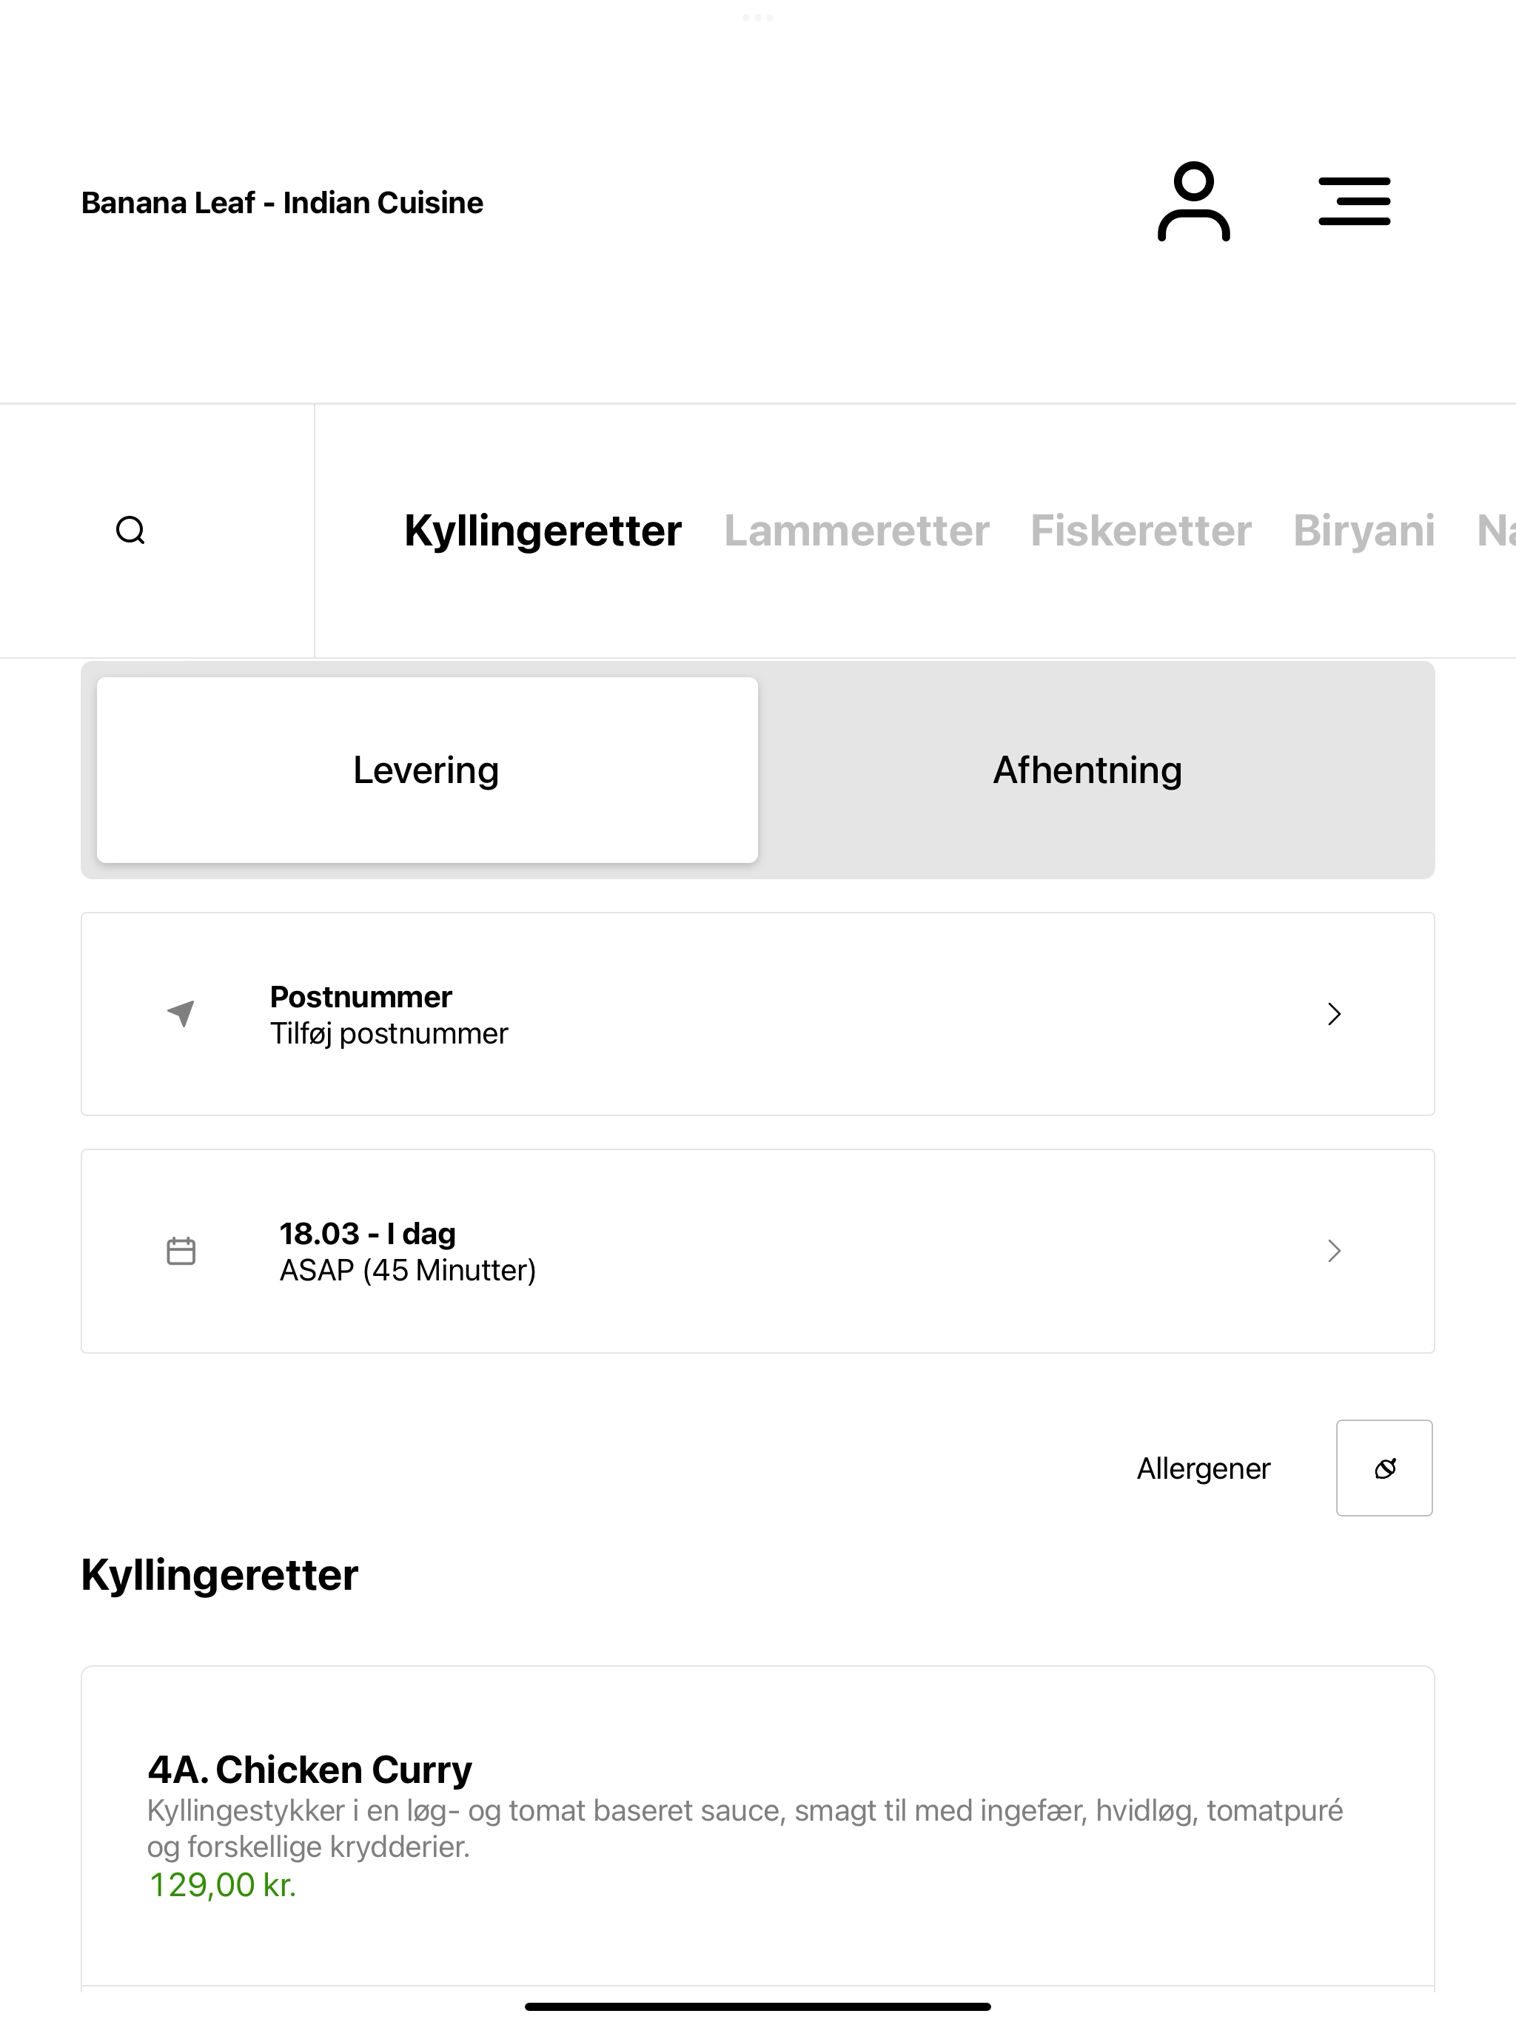
Task: Click the search magnifier icon
Action: point(131,530)
